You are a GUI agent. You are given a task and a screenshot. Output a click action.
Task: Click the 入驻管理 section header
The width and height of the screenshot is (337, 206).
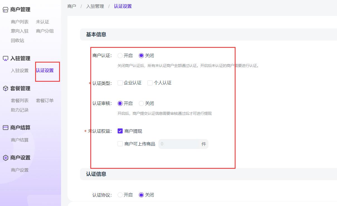point(20,59)
